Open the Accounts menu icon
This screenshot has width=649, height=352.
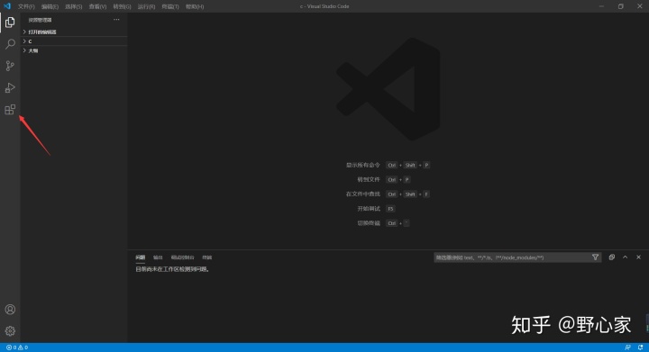point(10,310)
